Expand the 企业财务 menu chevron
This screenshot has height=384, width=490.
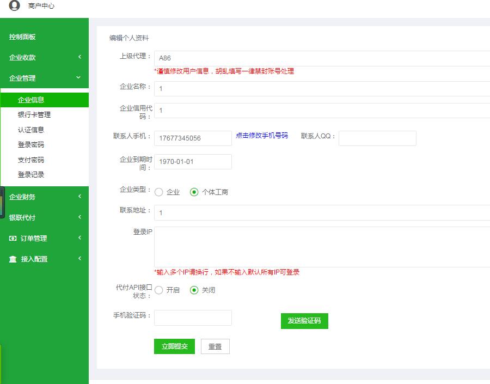click(x=79, y=197)
